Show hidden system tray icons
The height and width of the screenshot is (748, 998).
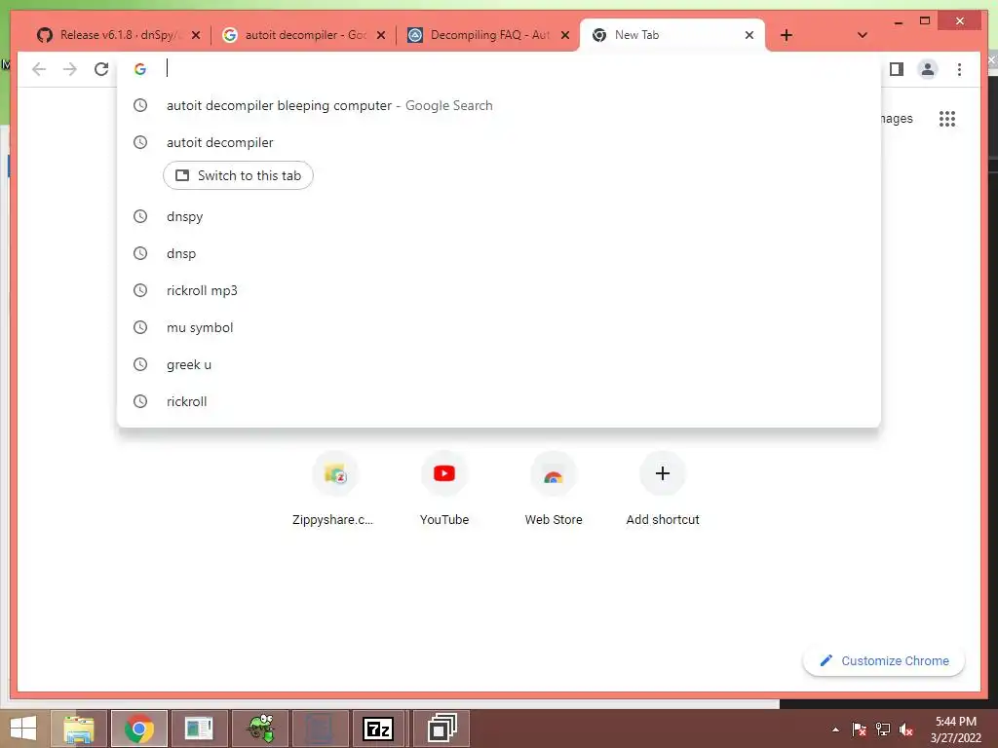pyautogui.click(x=835, y=729)
